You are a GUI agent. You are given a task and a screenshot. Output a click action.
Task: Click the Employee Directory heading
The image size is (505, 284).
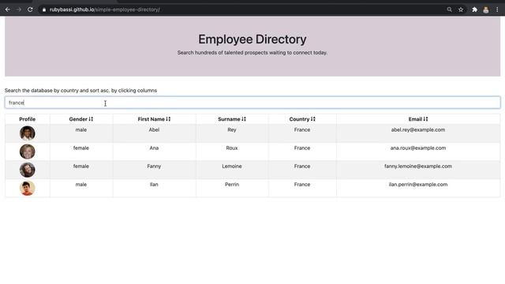pyautogui.click(x=252, y=39)
